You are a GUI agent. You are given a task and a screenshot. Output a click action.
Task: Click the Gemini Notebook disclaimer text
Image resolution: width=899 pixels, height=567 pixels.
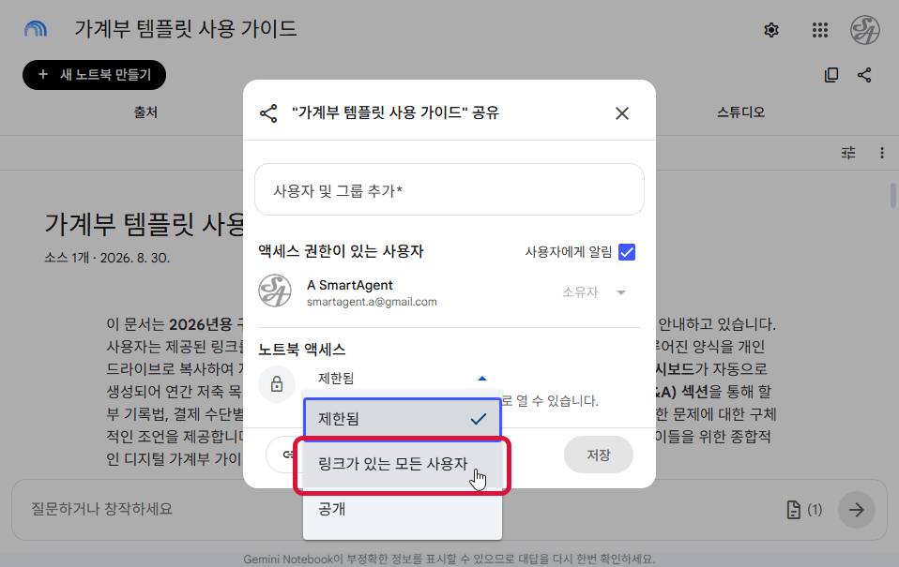tap(449, 559)
